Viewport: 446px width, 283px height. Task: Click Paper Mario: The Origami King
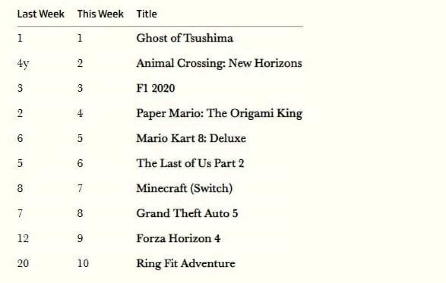pos(219,113)
